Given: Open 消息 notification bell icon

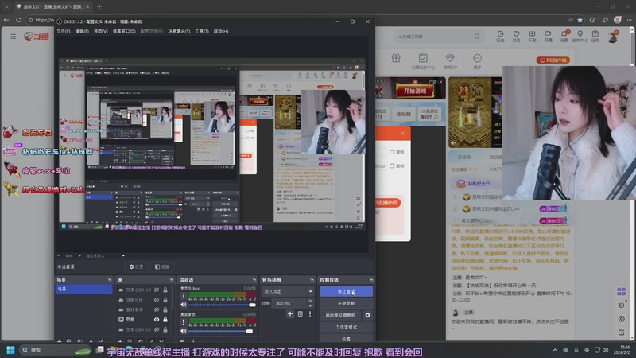Looking at the screenshot, I should click(564, 36).
